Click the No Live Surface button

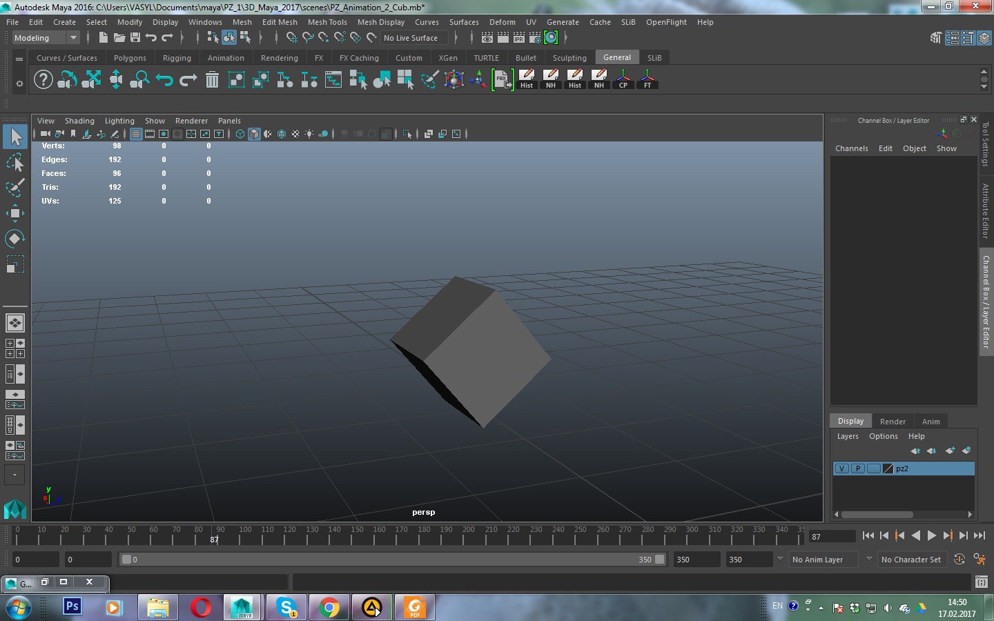click(411, 38)
